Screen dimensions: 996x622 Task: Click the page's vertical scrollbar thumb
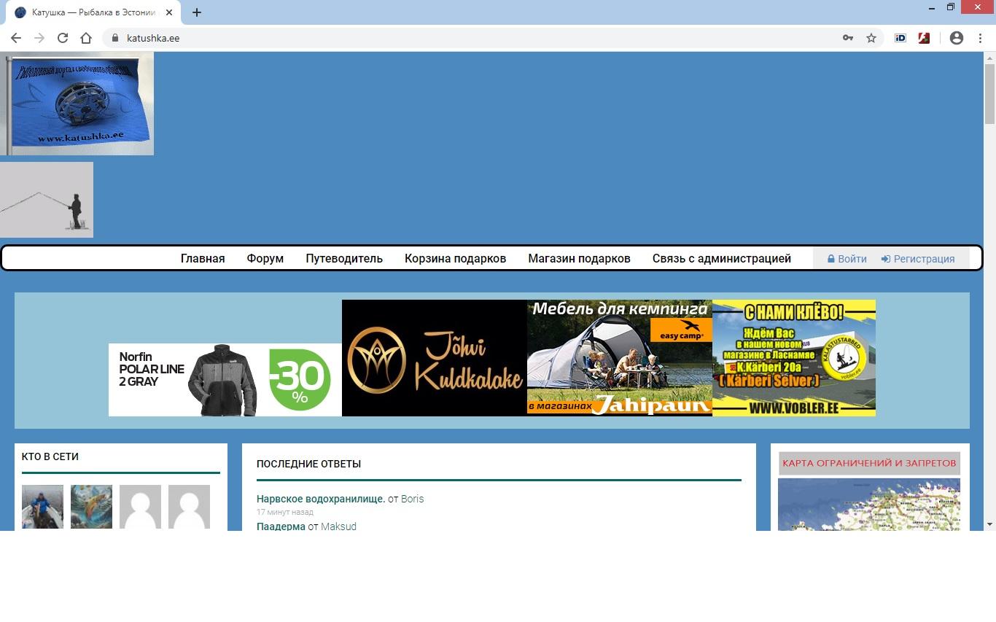[989, 95]
